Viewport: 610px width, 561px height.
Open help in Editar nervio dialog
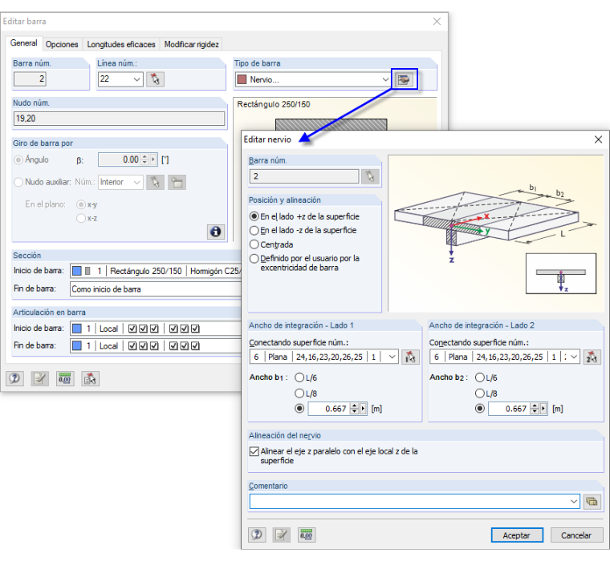click(x=257, y=535)
